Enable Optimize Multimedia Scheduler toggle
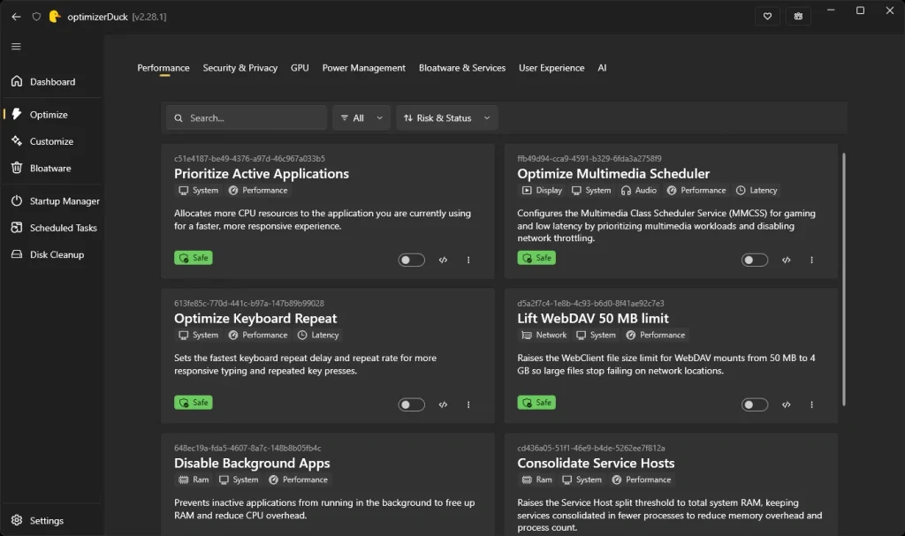905x536 pixels. click(755, 260)
